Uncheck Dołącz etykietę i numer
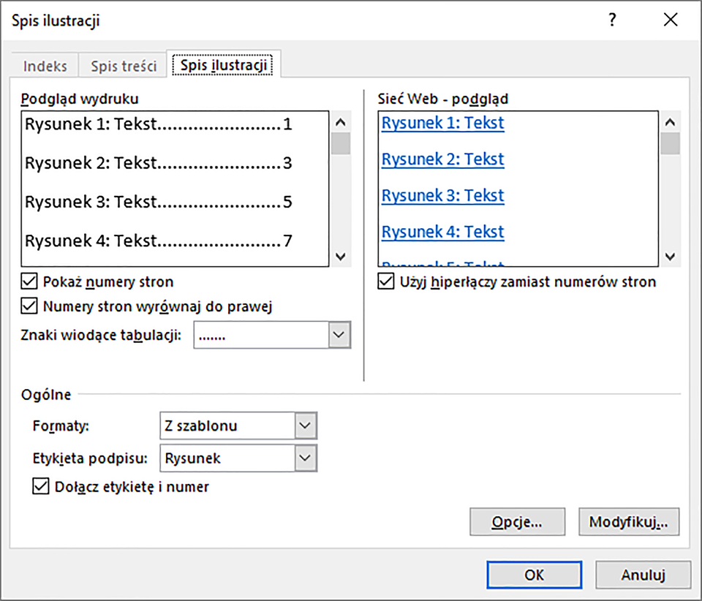 coord(41,486)
